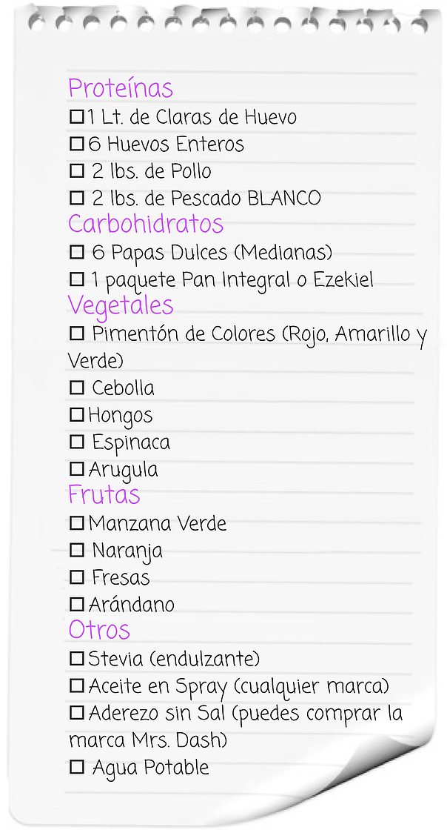The width and height of the screenshot is (447, 830).
Task: Mark the Naranja checkbox
Action: coord(77,551)
